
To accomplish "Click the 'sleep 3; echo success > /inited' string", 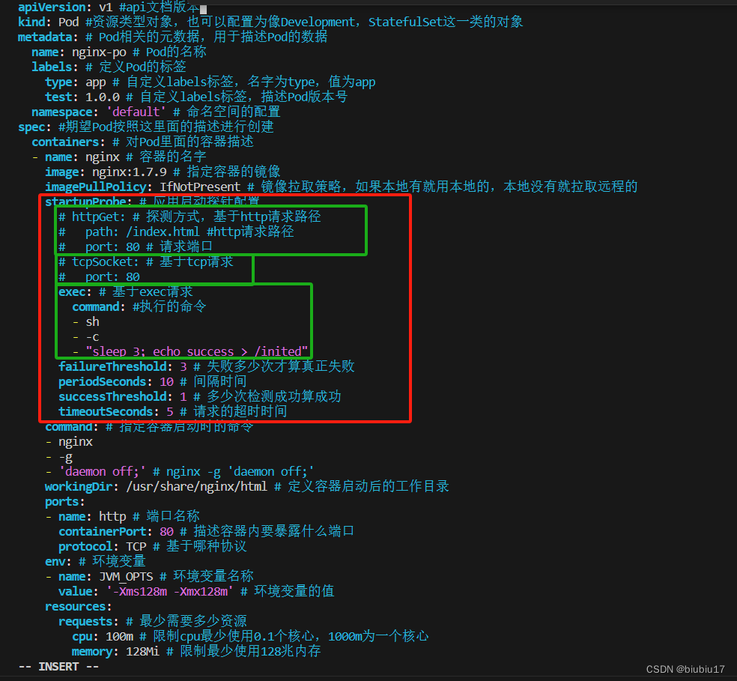I will (x=196, y=352).
